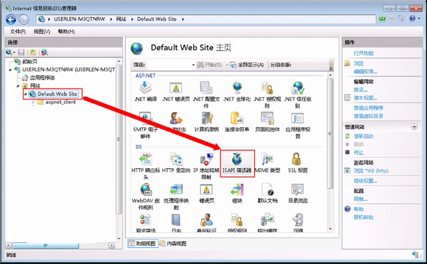This screenshot has height=264, width=427.
Task: Collapse the Default Web Site node arrow
Action: point(26,94)
